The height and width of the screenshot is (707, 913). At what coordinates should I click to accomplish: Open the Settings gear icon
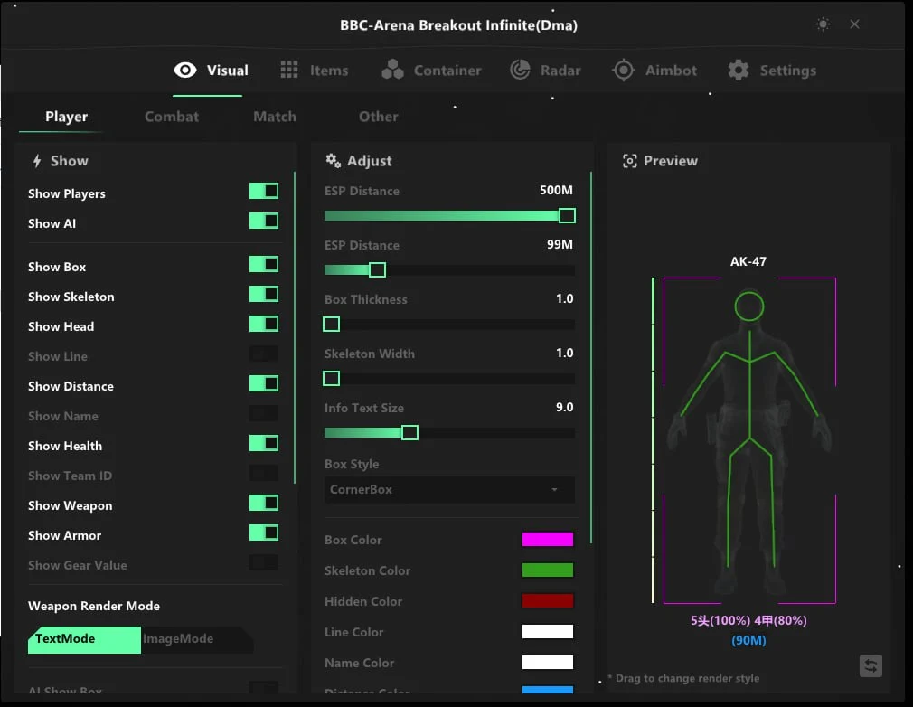click(x=739, y=70)
